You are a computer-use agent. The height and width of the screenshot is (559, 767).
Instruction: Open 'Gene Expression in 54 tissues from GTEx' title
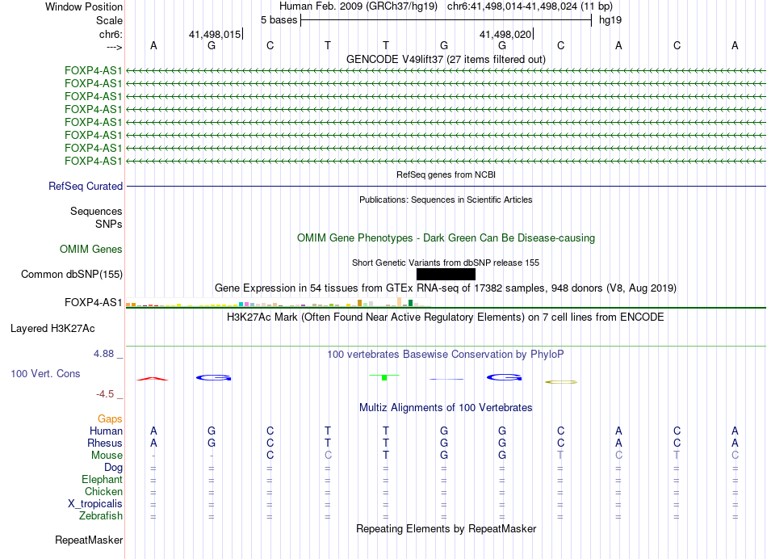click(446, 288)
